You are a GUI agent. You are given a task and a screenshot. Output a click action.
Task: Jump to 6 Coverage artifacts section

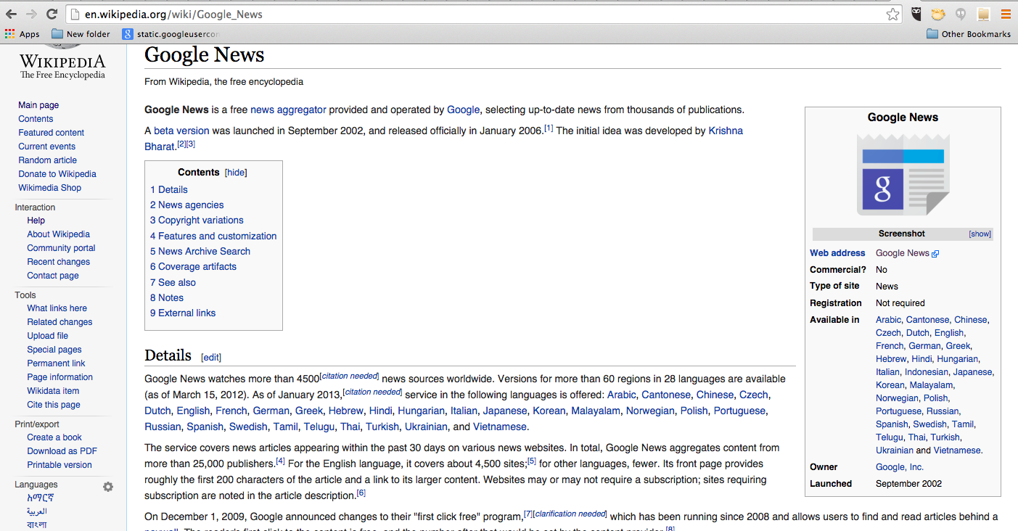coord(194,267)
